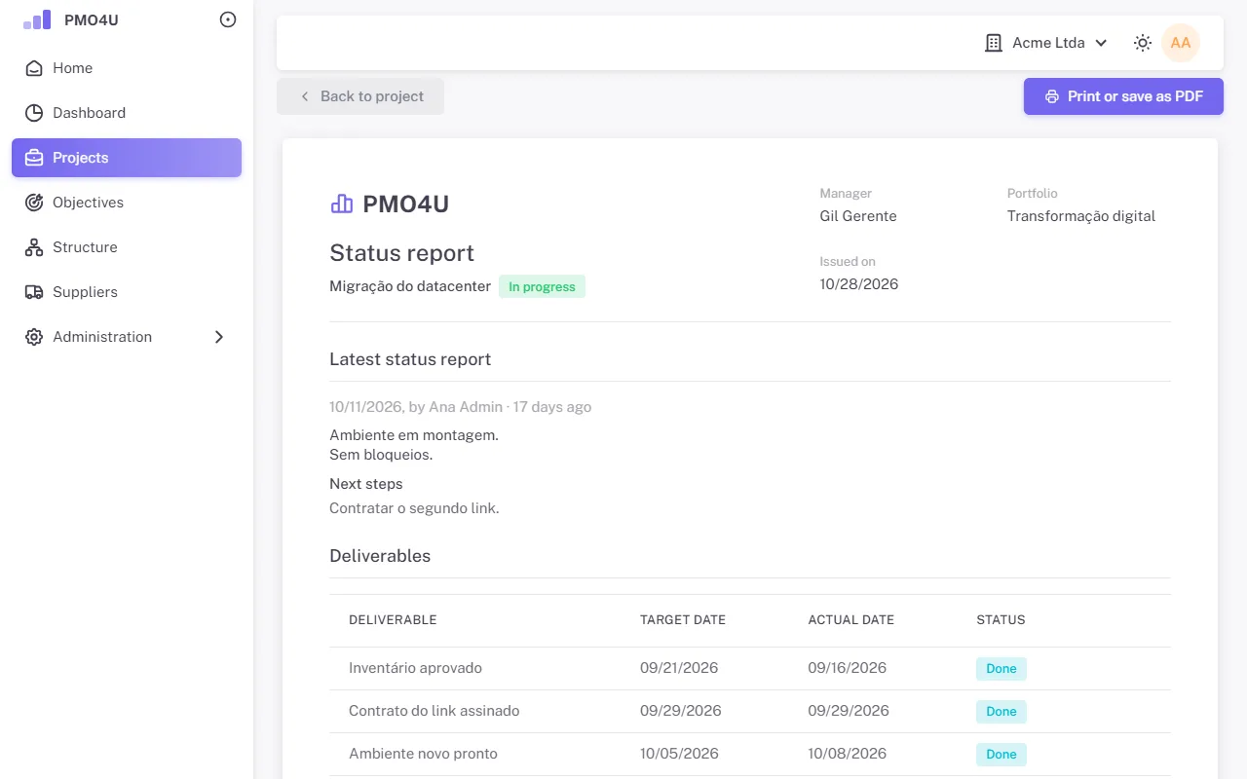Image resolution: width=1247 pixels, height=779 pixels.
Task: Click the In progress status badge
Action: 542,287
